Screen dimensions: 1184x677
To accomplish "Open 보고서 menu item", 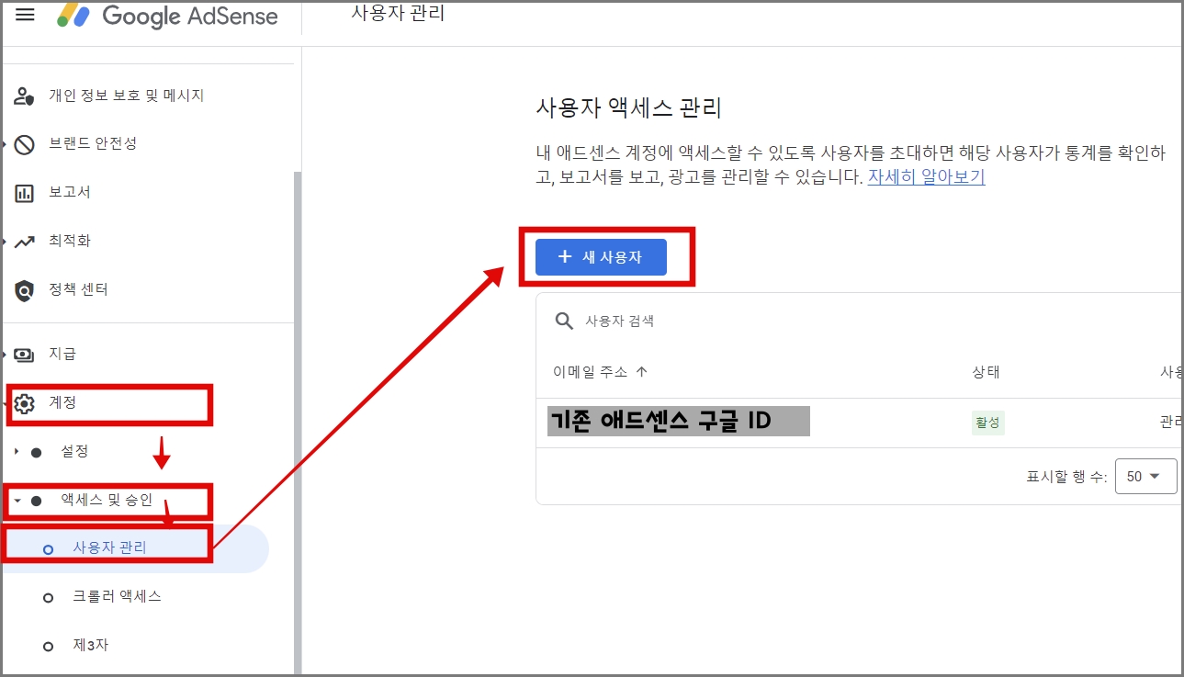I will click(70, 193).
